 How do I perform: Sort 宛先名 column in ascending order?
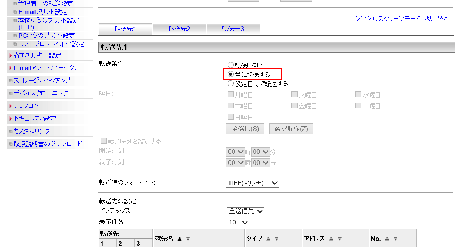(179, 239)
